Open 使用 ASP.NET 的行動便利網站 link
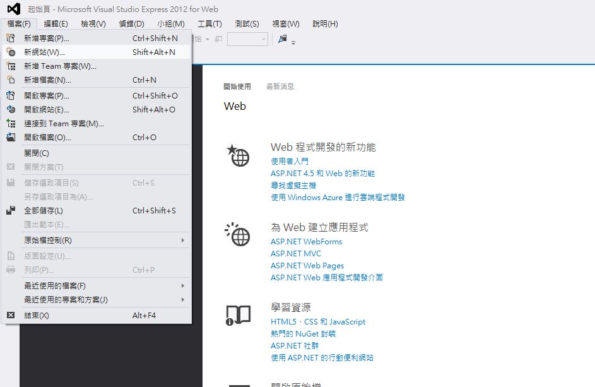The image size is (595, 387). (322, 358)
